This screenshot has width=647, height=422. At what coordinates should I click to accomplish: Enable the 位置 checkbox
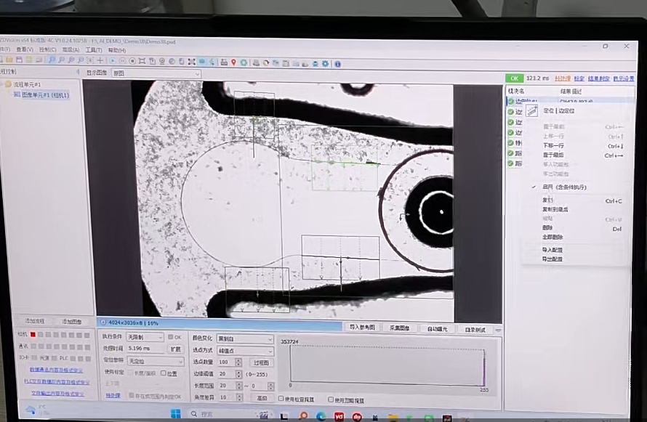click(x=164, y=373)
